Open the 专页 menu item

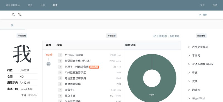(202, 5)
